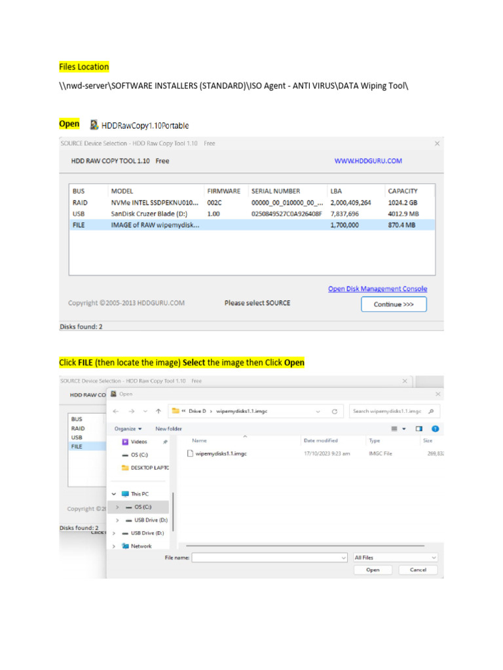Image resolution: width=503 pixels, height=670 pixels.
Task: Select the RAID NVMe INTEL SSD row
Action: (252, 203)
